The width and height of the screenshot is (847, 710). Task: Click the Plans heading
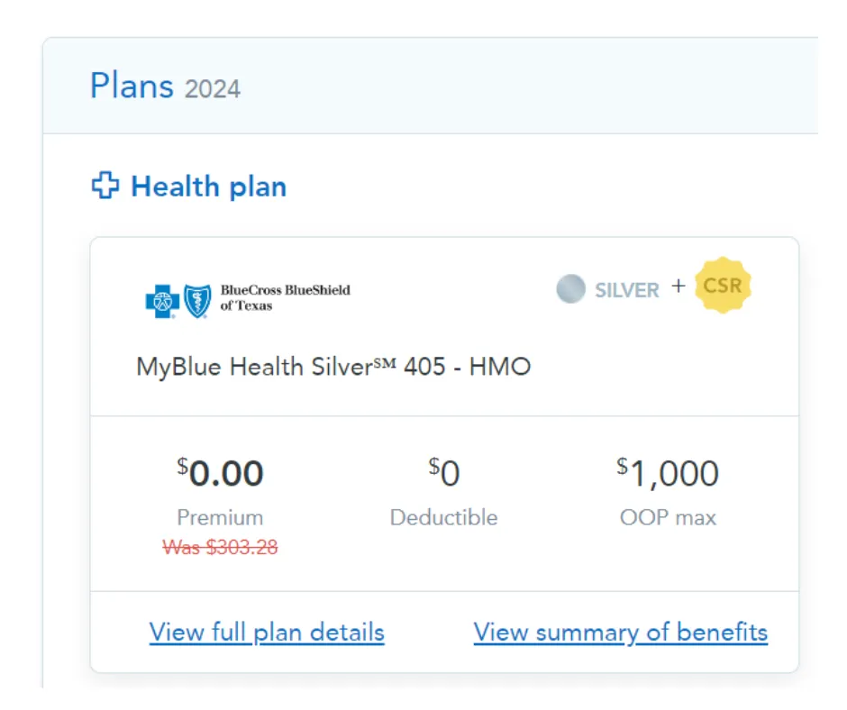[x=132, y=86]
